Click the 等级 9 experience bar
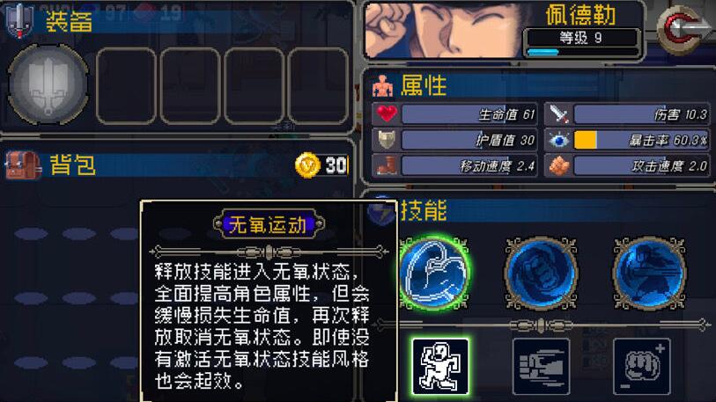This screenshot has height=402, width=716. 581,43
